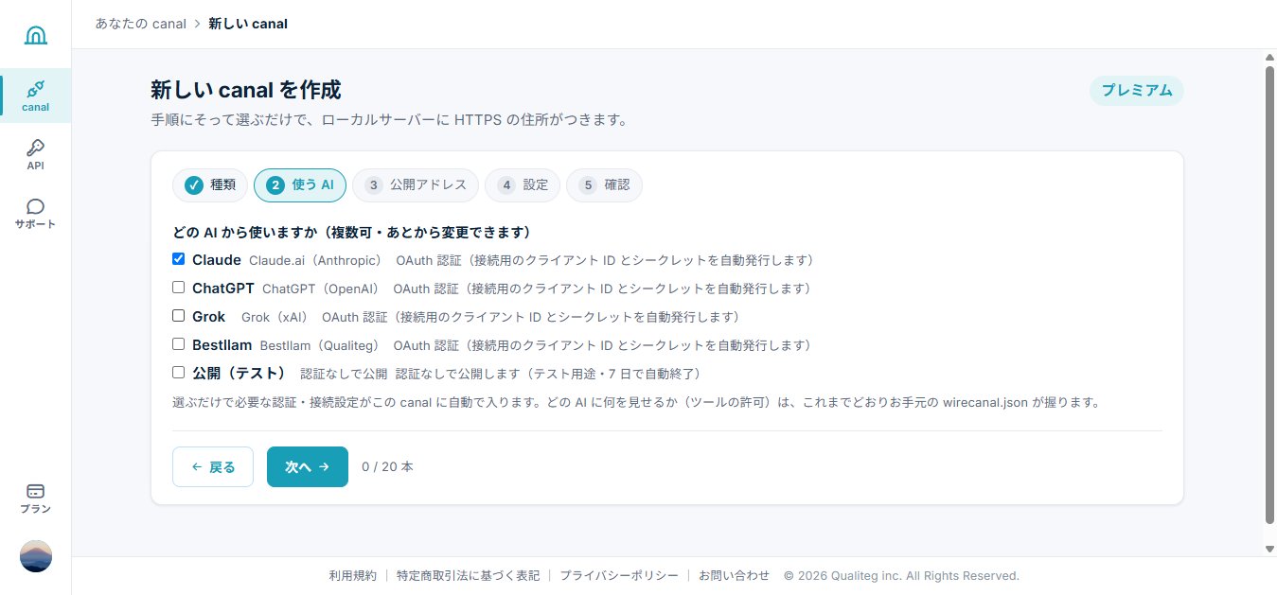1277x595 pixels.
Task: Click the Claude.ai（Anthropic） description text
Action: click(315, 260)
